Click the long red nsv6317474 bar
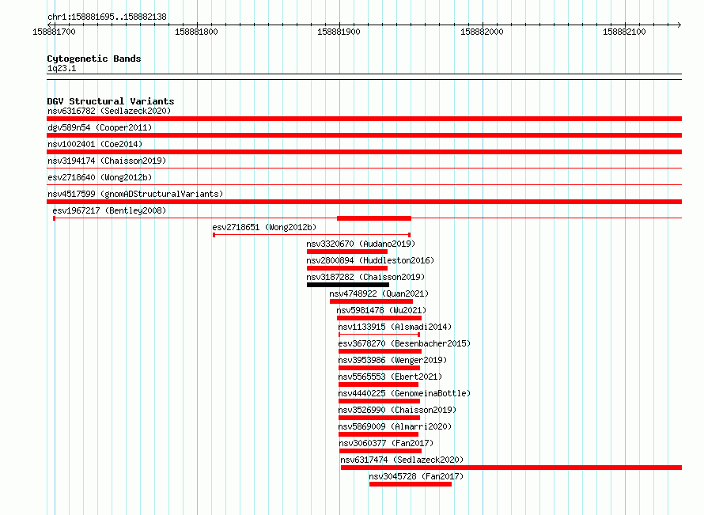The width and height of the screenshot is (704, 515). 511,468
